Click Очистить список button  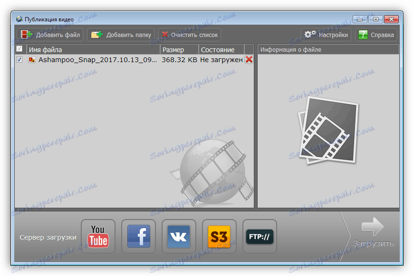[x=190, y=35]
